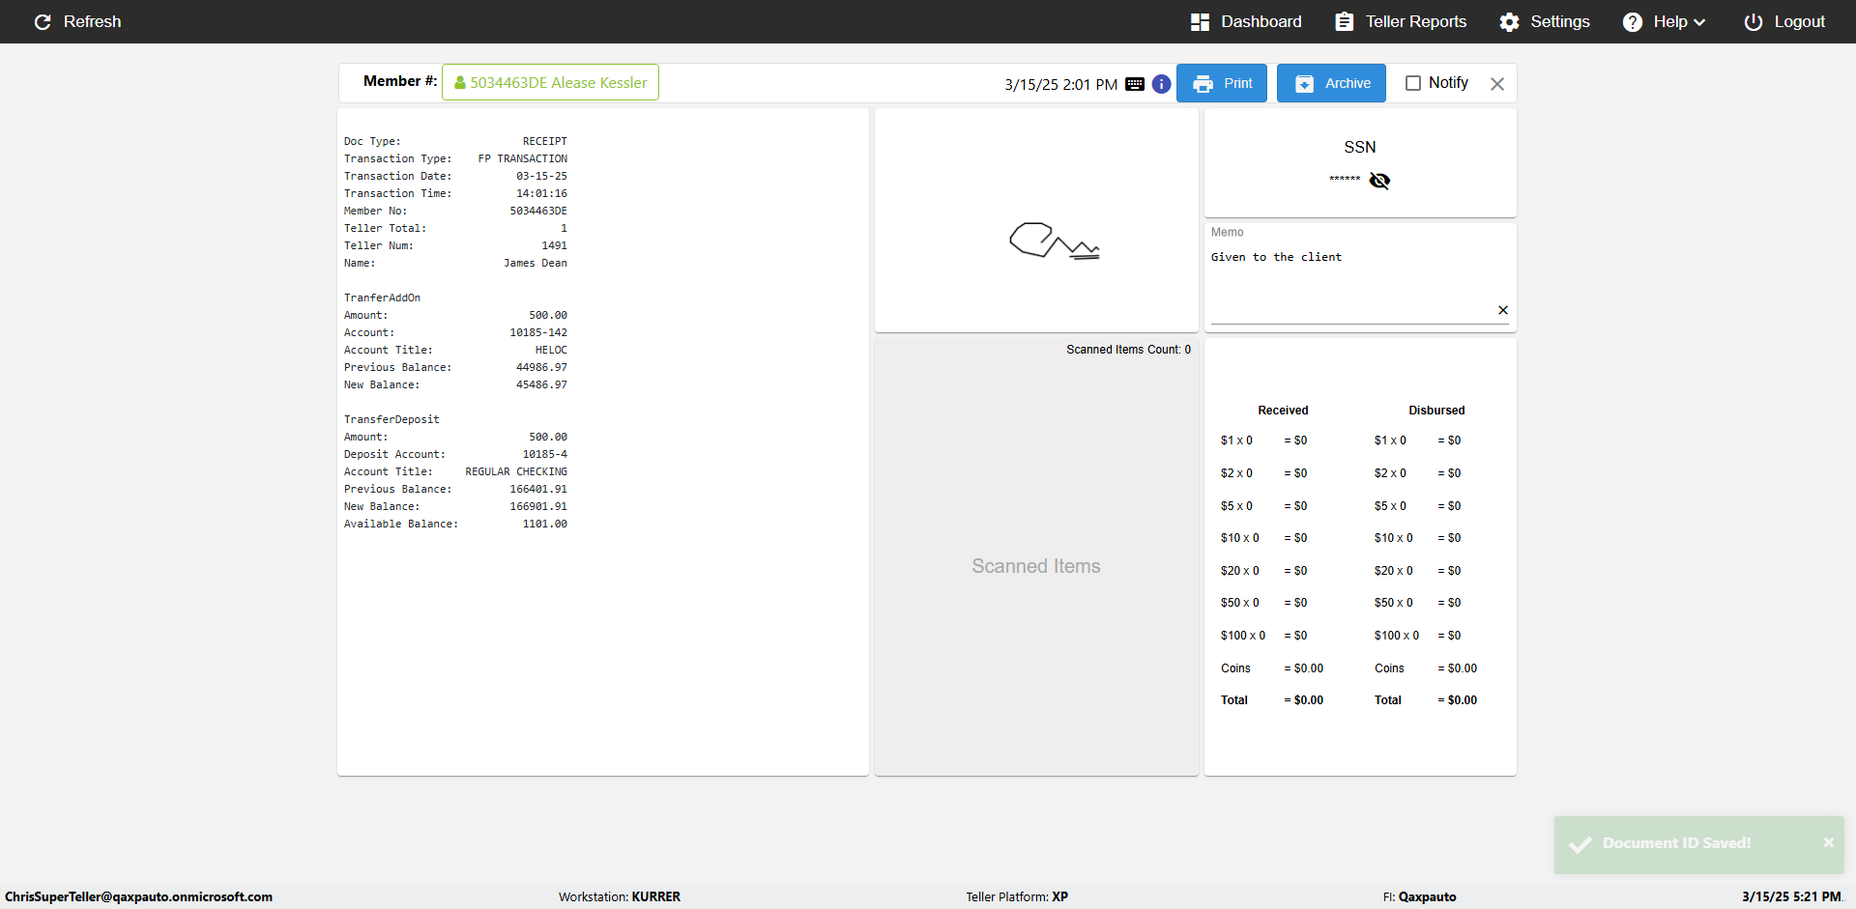Click the Refresh icon in top bar
The image size is (1856, 909).
pyautogui.click(x=43, y=21)
